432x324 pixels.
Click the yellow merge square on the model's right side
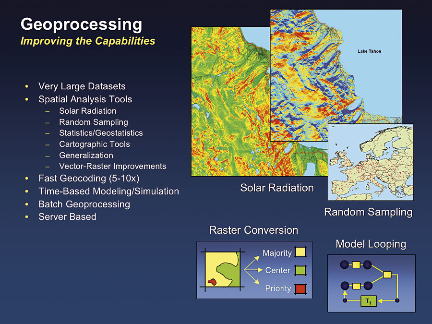coord(387,275)
